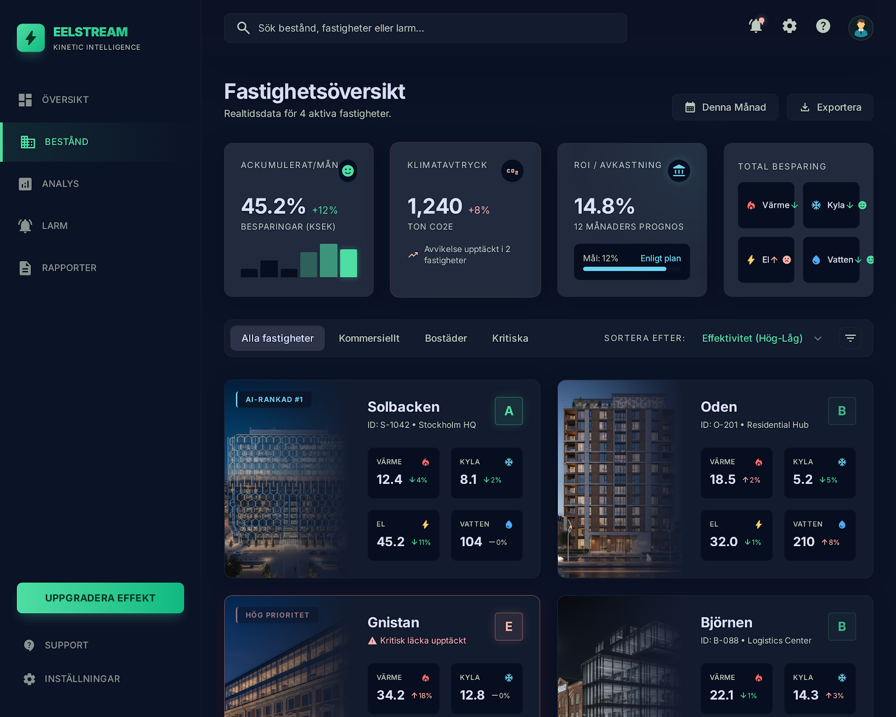Click the HÖG PRIORITET label
896x717 pixels.
pyautogui.click(x=277, y=615)
